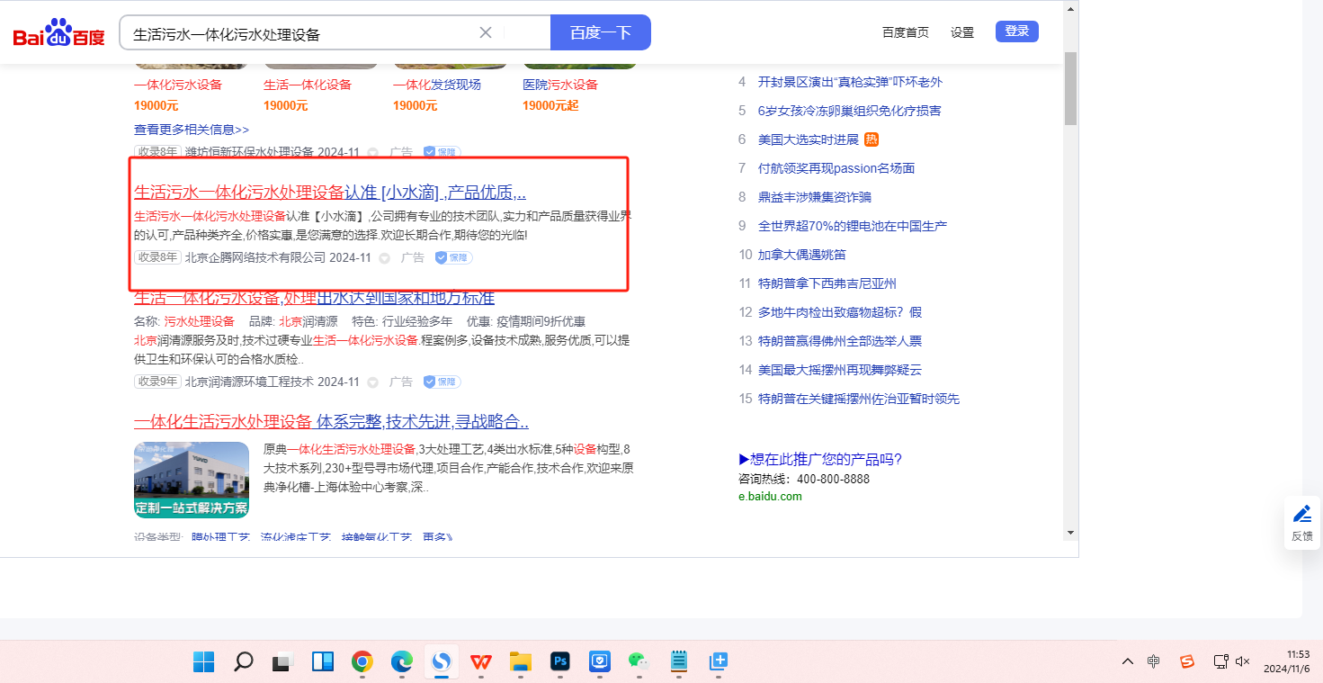Open Google Chrome from the taskbar
Image resolution: width=1323 pixels, height=683 pixels.
[362, 662]
